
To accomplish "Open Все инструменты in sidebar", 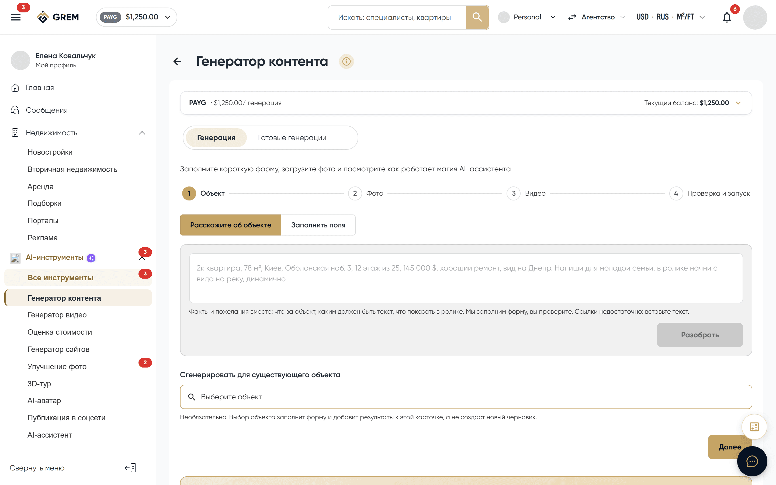I will 78,278.
